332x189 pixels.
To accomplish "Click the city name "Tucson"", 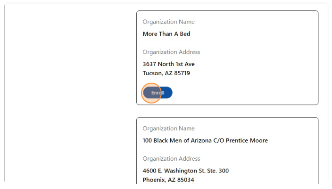I will coord(152,73).
